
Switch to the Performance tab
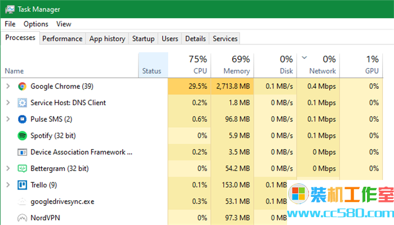[62, 39]
